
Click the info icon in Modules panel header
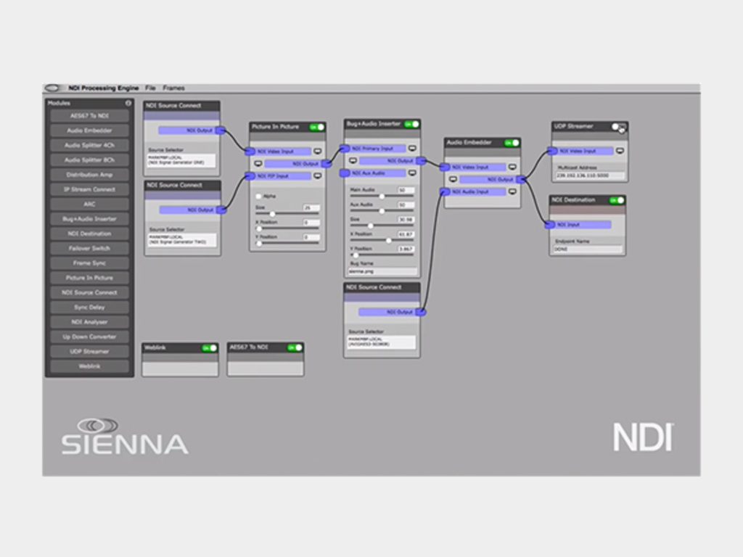point(128,103)
